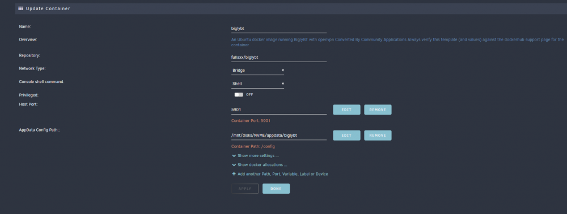Click the Repository field fullaxx/biglybt
Viewport: 567px width, 214px height.
click(x=279, y=57)
